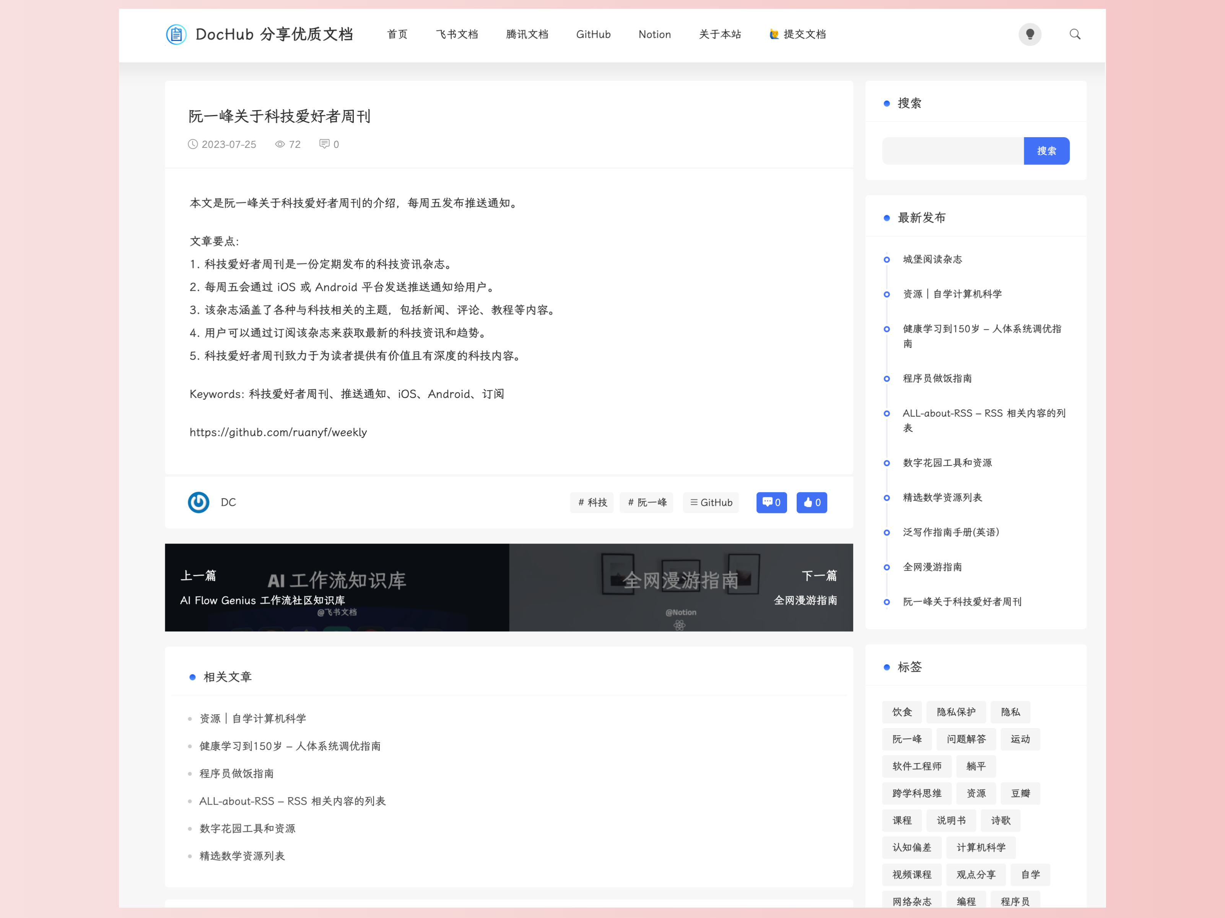This screenshot has height=918, width=1225.
Task: Click the comment bubble icon beside the date
Action: [x=324, y=144]
